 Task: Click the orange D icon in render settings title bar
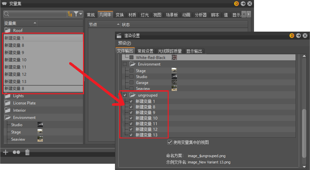(x=292, y=36)
